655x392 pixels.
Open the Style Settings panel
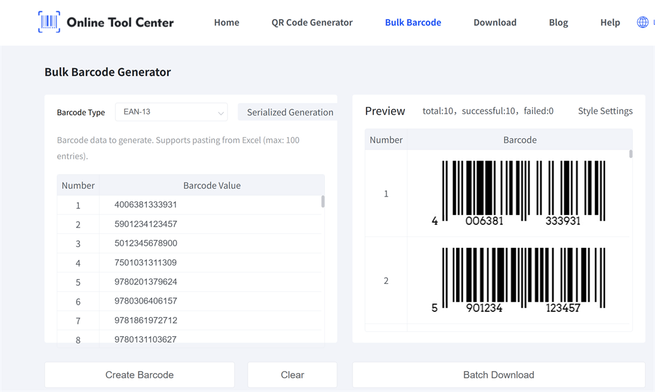click(x=605, y=111)
